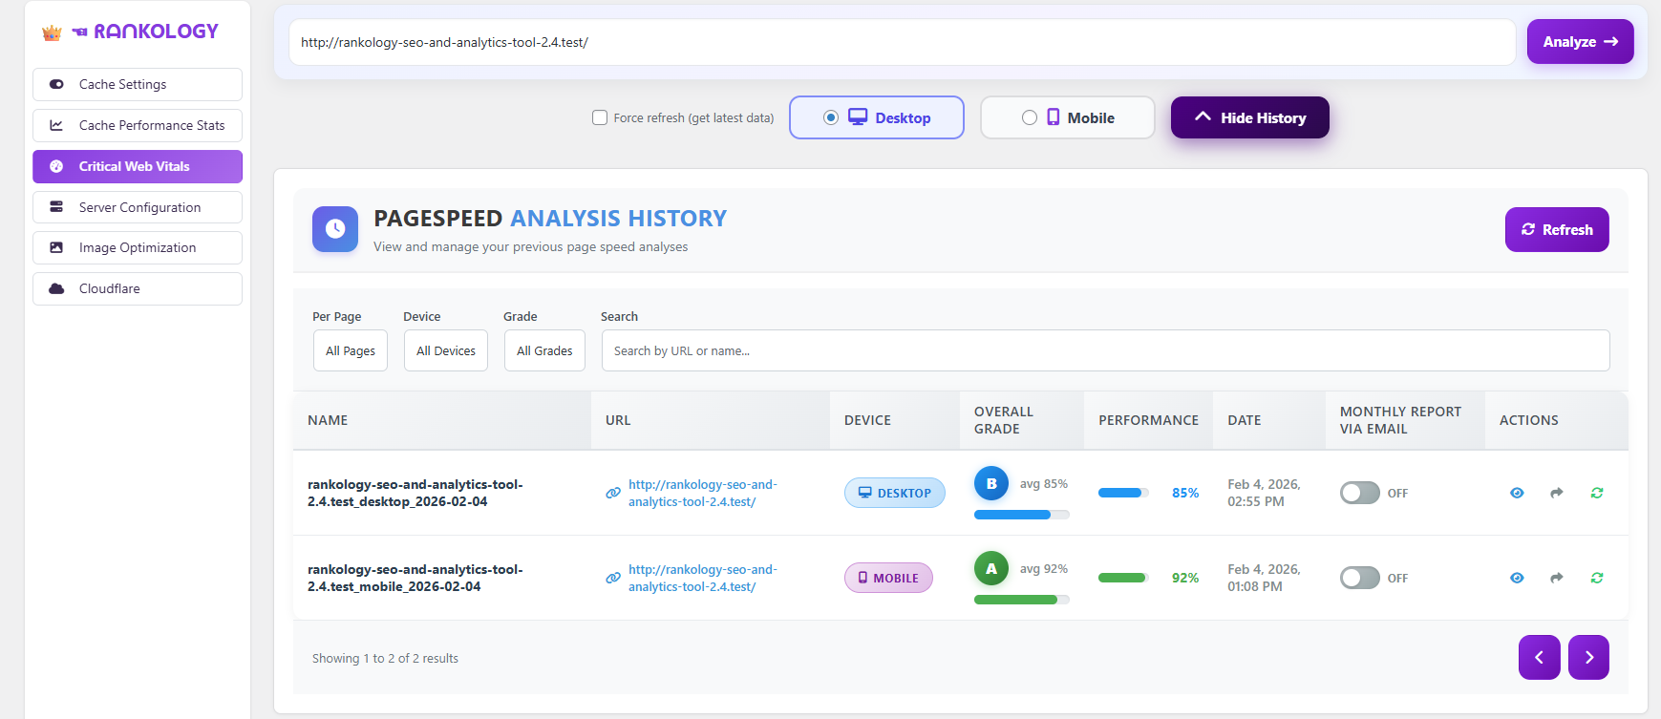Click the Analyze button
The height and width of the screenshot is (719, 1661).
(x=1580, y=42)
